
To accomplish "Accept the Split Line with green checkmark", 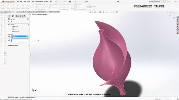I will [9, 22].
